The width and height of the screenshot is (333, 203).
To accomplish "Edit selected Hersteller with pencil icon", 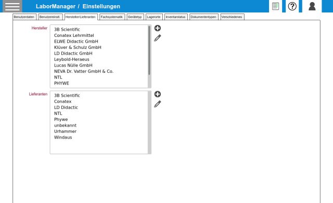I will click(157, 38).
